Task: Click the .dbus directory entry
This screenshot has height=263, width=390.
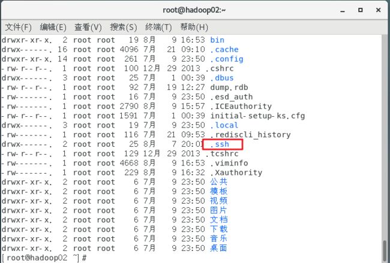Action: click(x=222, y=78)
